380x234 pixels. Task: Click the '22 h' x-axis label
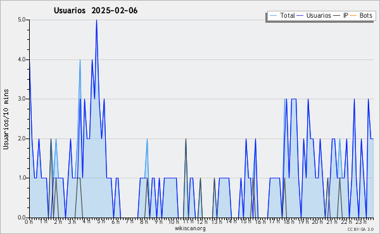[x=346, y=222]
